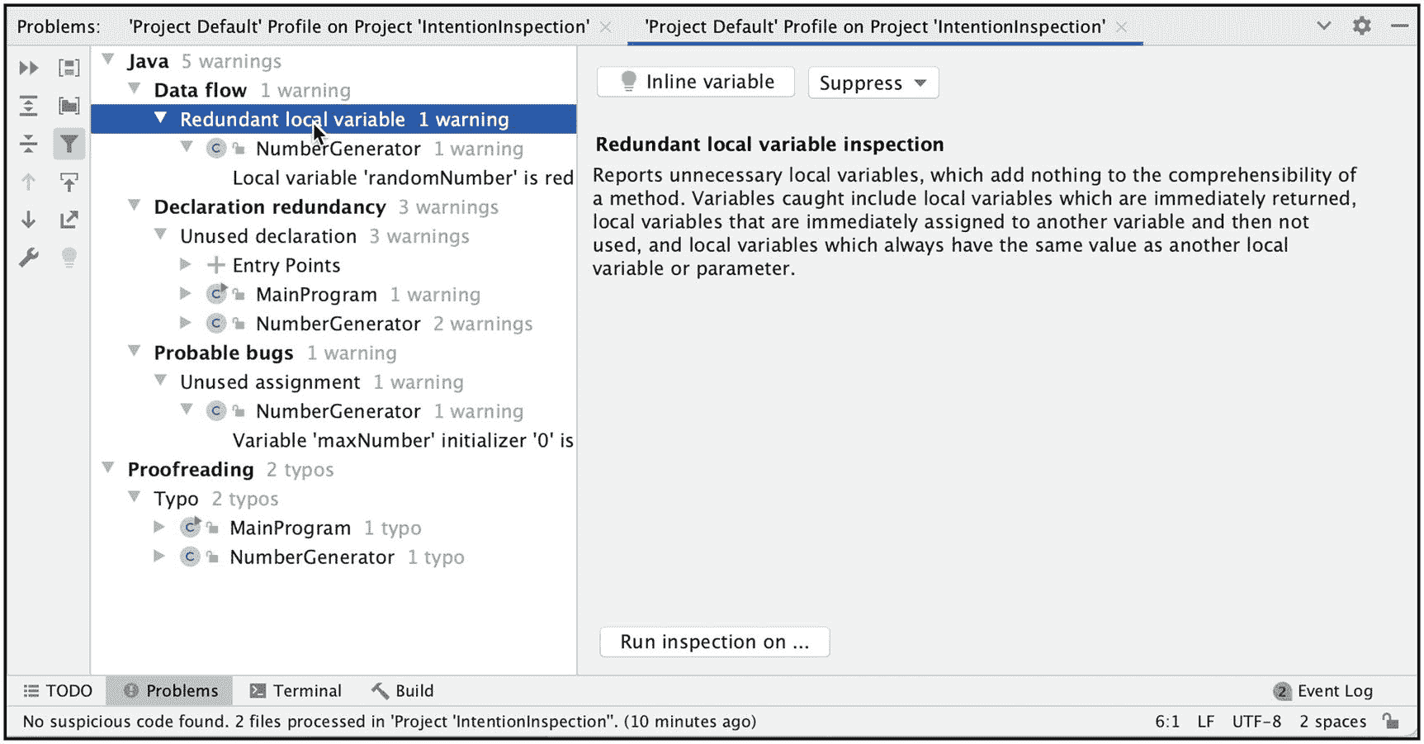Click class icon of MainProgram 1 warning
1424x744 pixels.
point(217,294)
